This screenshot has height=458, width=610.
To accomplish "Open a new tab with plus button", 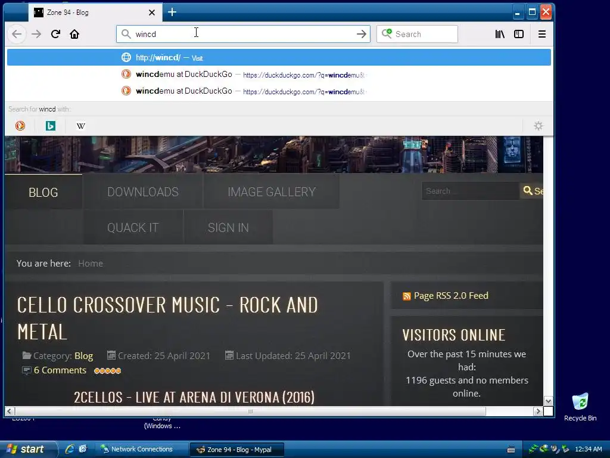I will [172, 13].
